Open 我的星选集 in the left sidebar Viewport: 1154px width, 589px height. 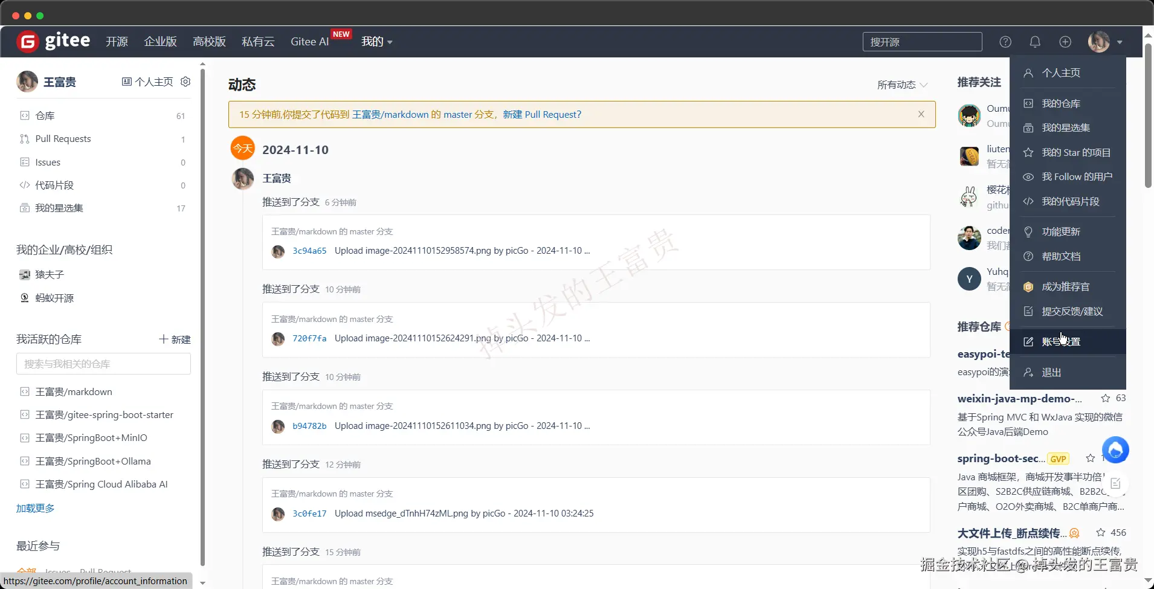103,208
